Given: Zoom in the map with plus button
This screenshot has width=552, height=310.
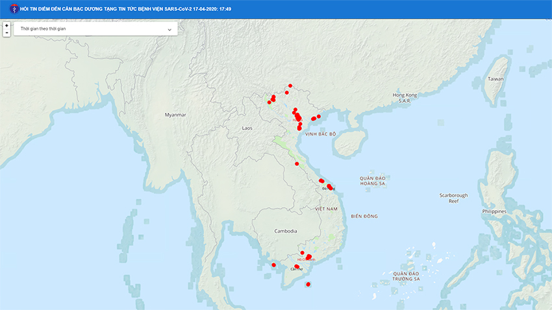Looking at the screenshot, I should tap(6, 25).
